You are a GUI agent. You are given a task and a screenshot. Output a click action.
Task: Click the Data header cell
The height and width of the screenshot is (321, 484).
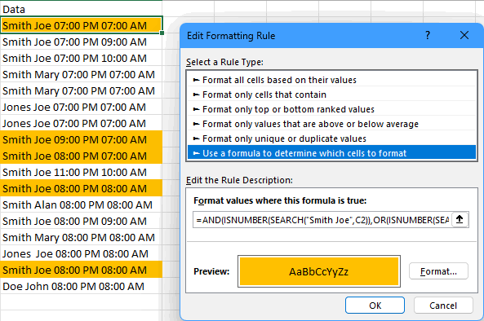click(81, 9)
